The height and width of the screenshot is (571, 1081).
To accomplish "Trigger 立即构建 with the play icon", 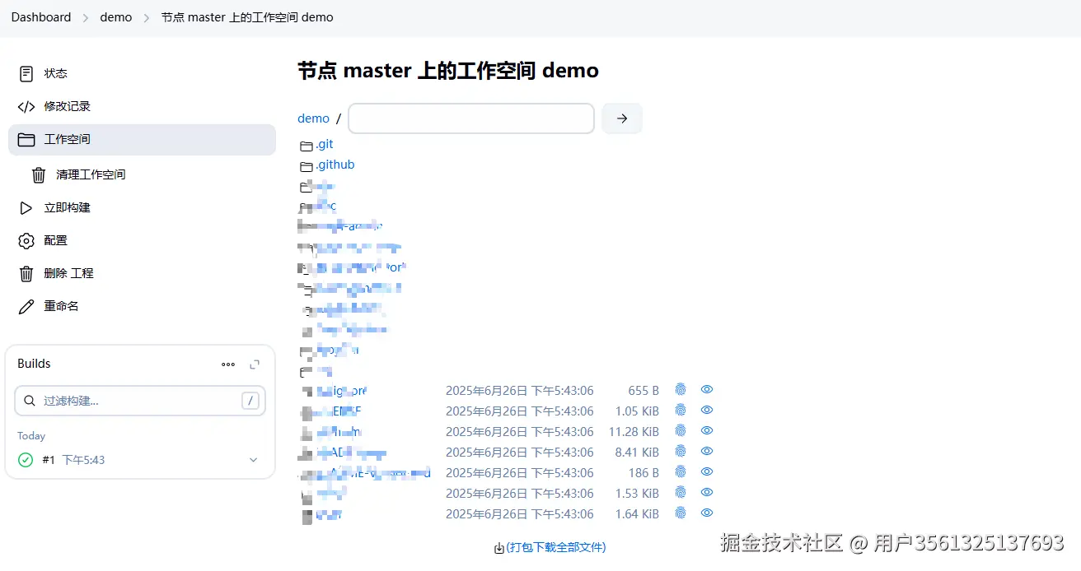I will tap(26, 207).
